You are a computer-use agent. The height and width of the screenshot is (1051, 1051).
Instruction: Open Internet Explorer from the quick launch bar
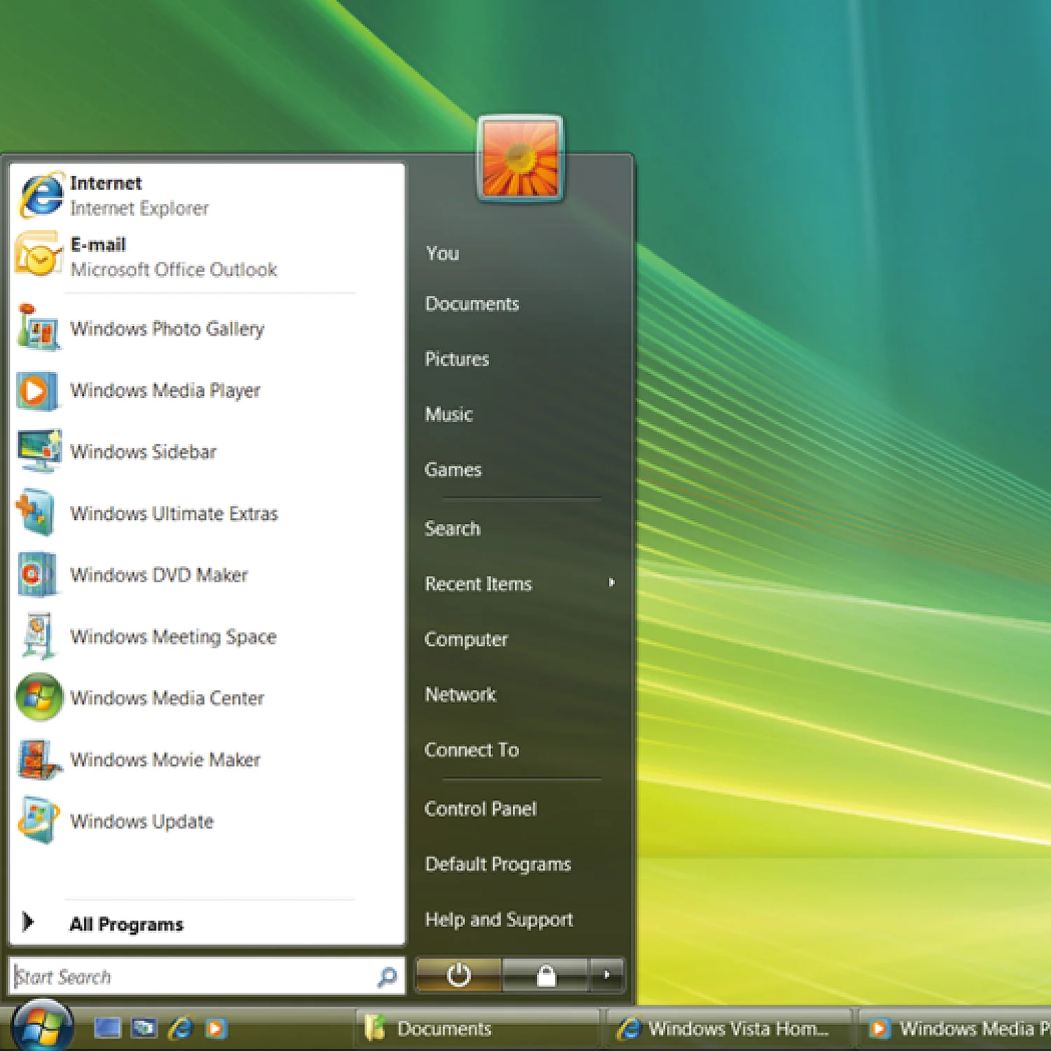[x=181, y=1028]
